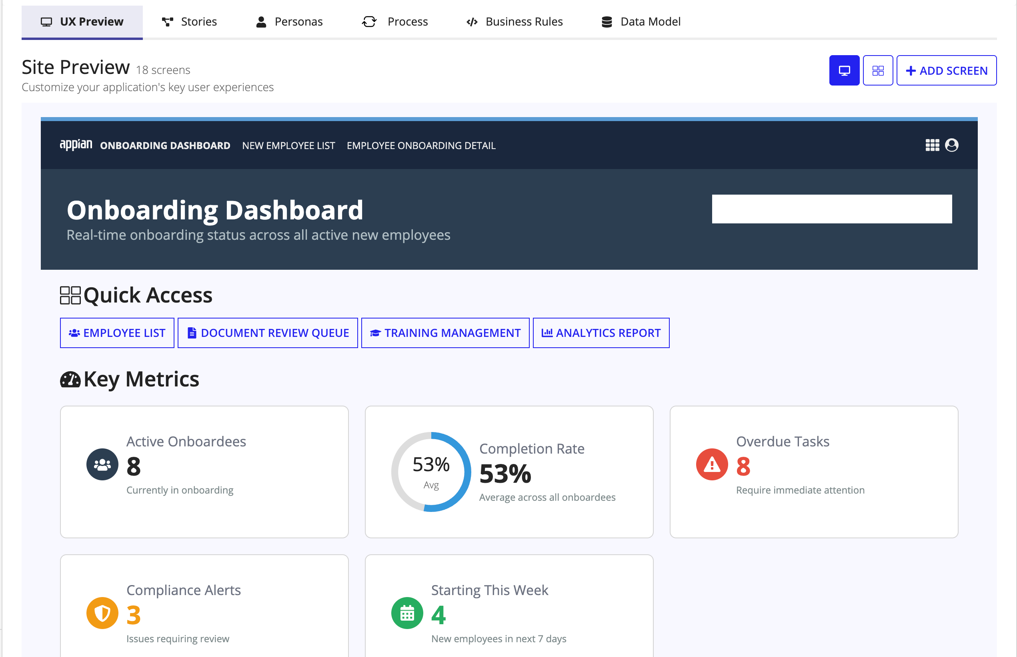This screenshot has width=1017, height=657.
Task: Click the UX Preview monitor icon
Action: (46, 22)
